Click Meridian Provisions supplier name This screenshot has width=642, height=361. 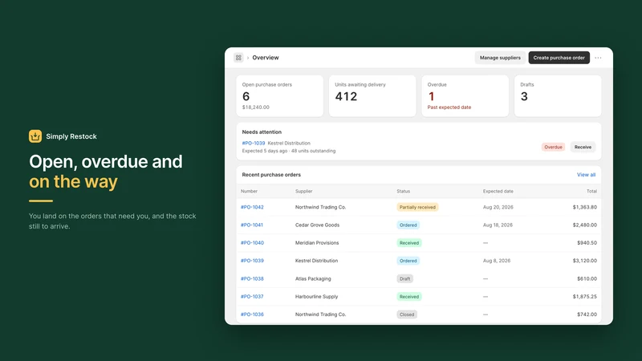point(317,243)
